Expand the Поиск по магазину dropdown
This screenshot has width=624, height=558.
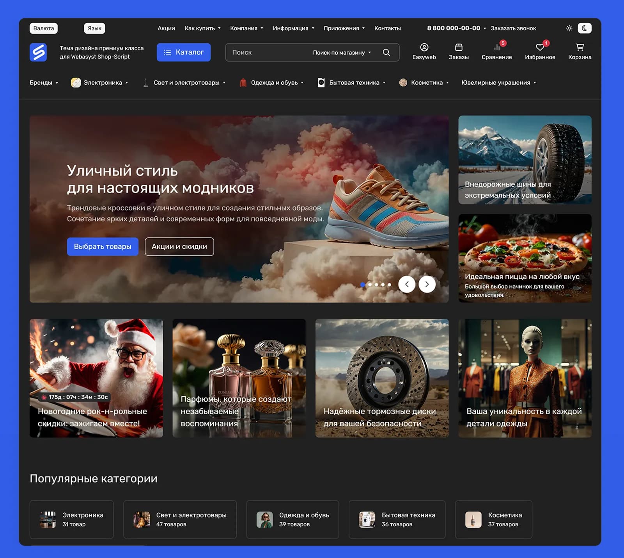342,52
